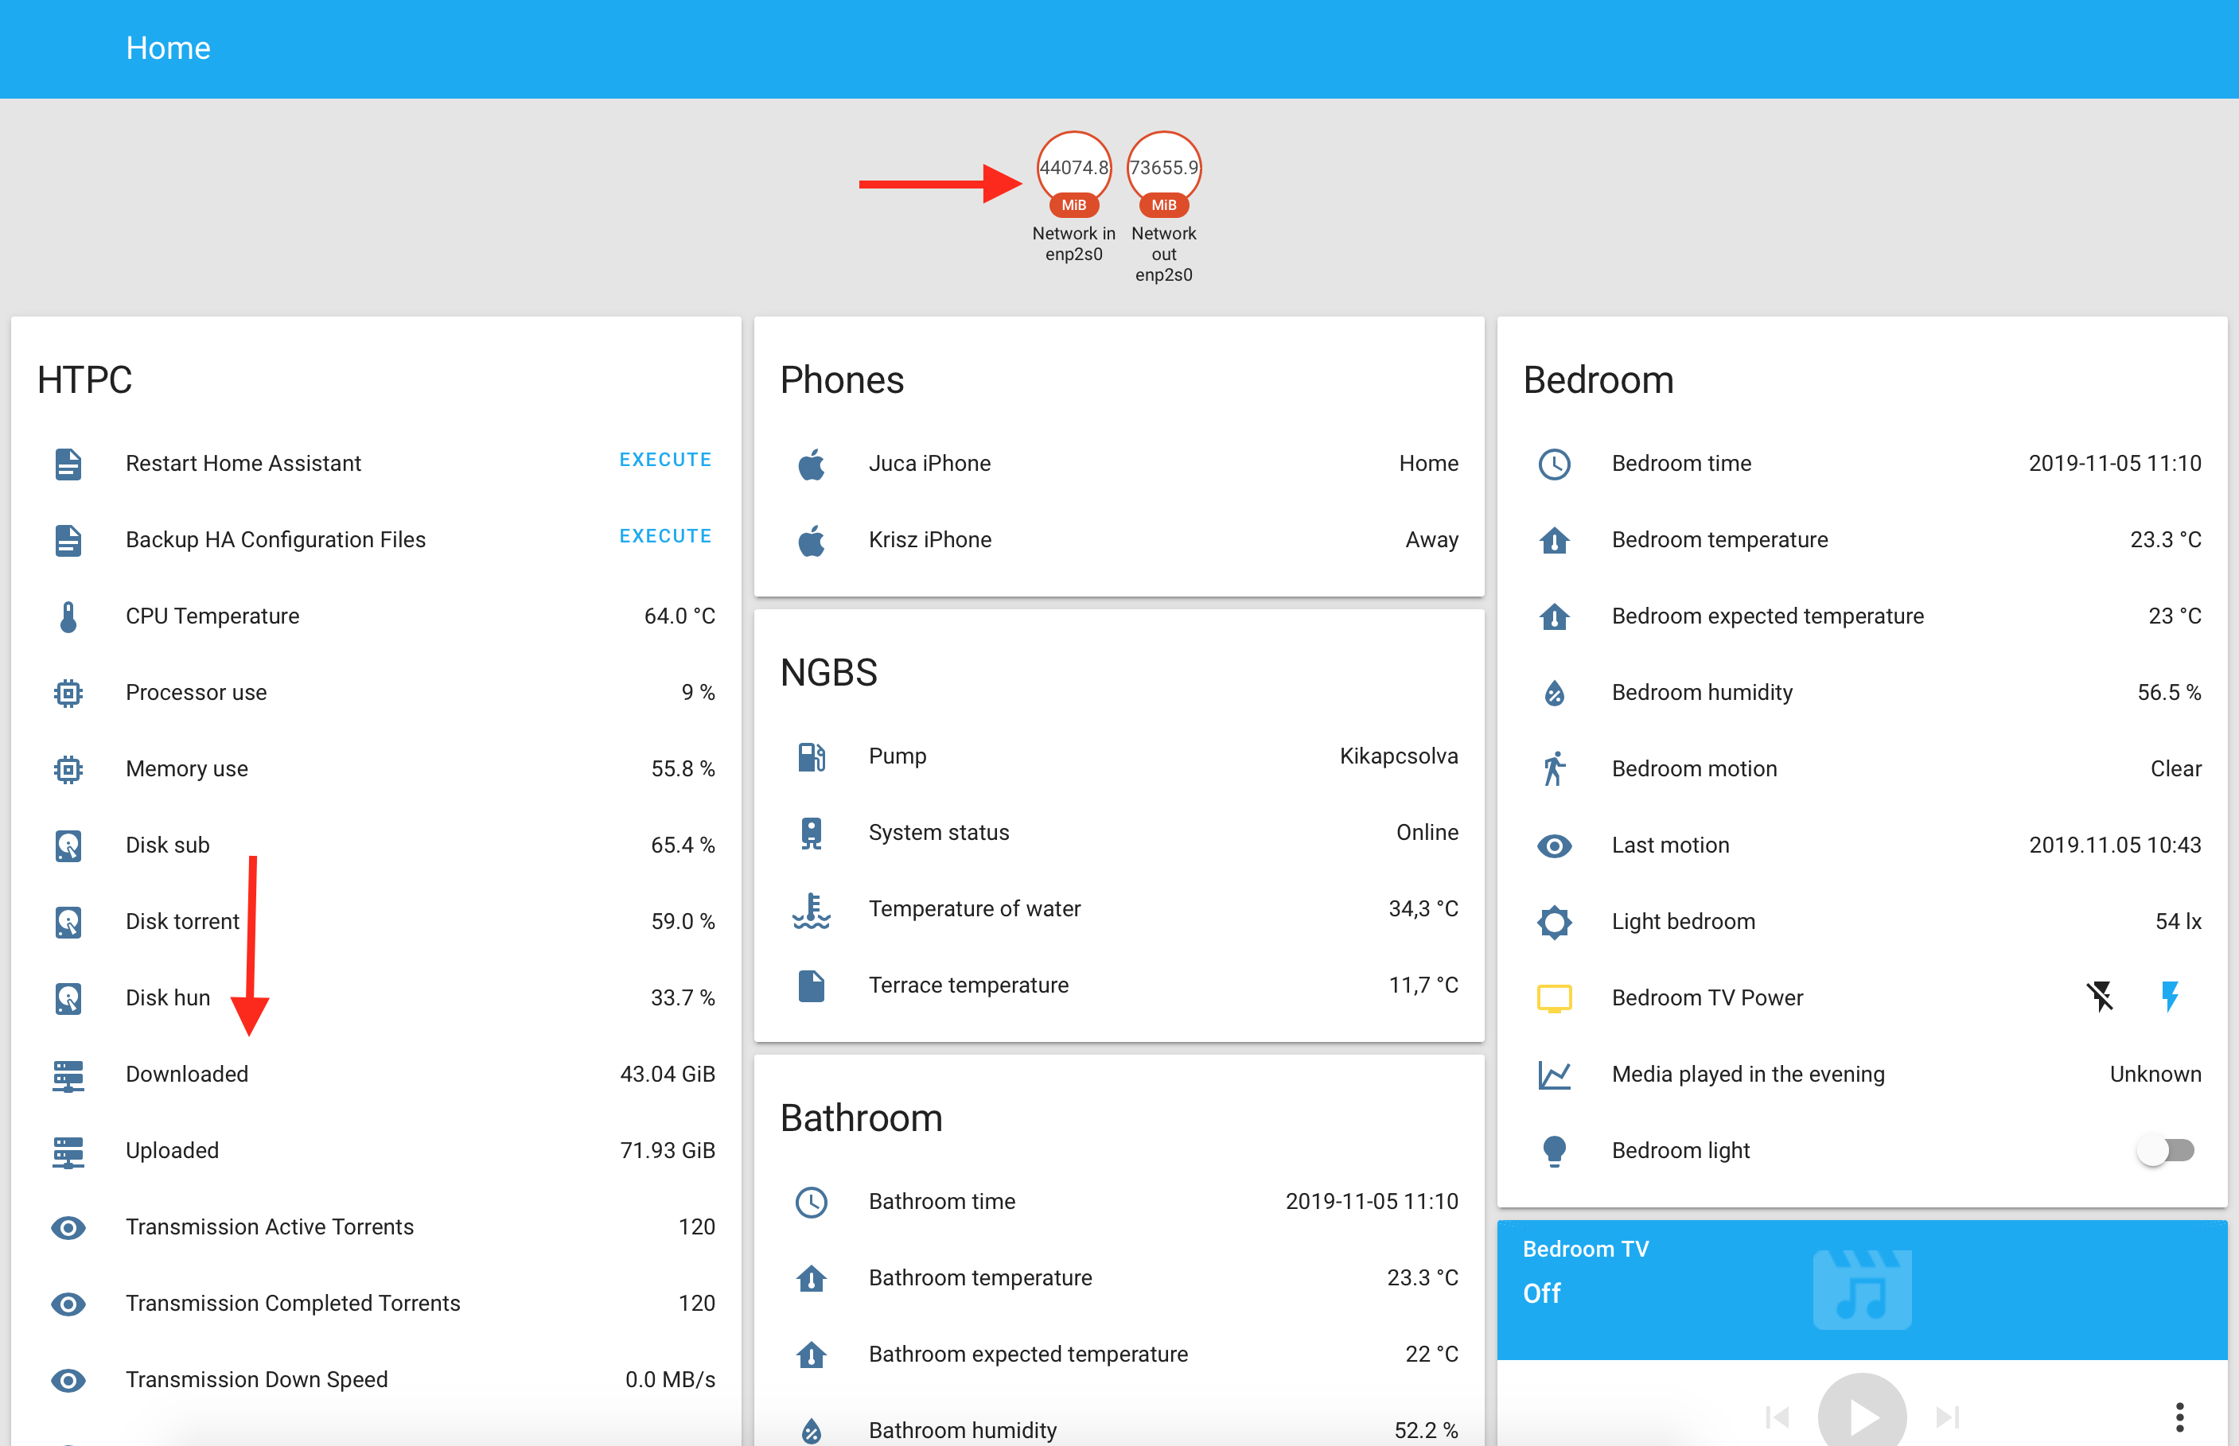
Task: Click the Downloaded server network icon
Action: 68,1075
